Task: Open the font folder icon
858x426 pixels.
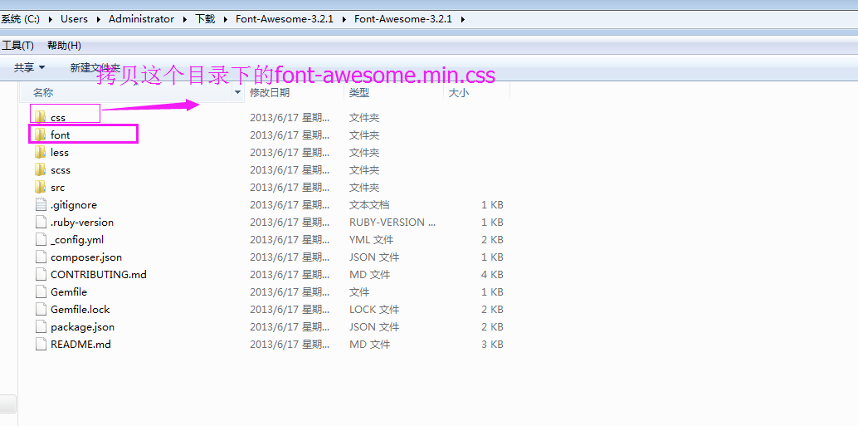Action: [x=40, y=135]
